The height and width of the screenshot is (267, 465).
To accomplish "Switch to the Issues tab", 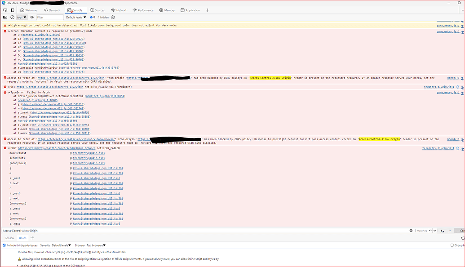I will coord(22,237).
